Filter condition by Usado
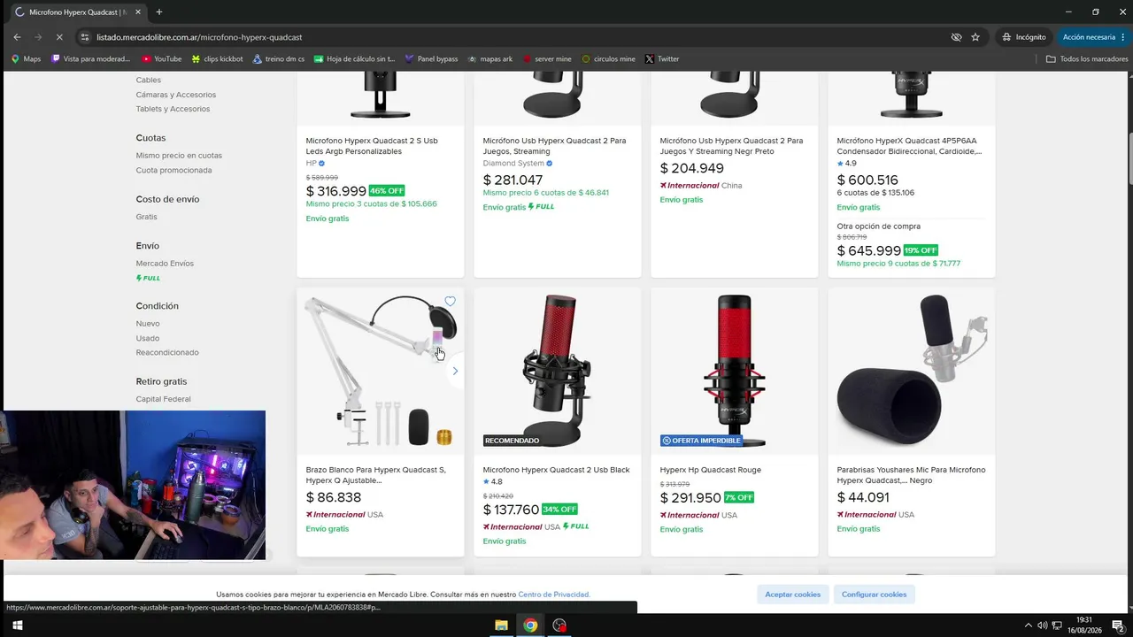The width and height of the screenshot is (1133, 637). [x=148, y=338]
